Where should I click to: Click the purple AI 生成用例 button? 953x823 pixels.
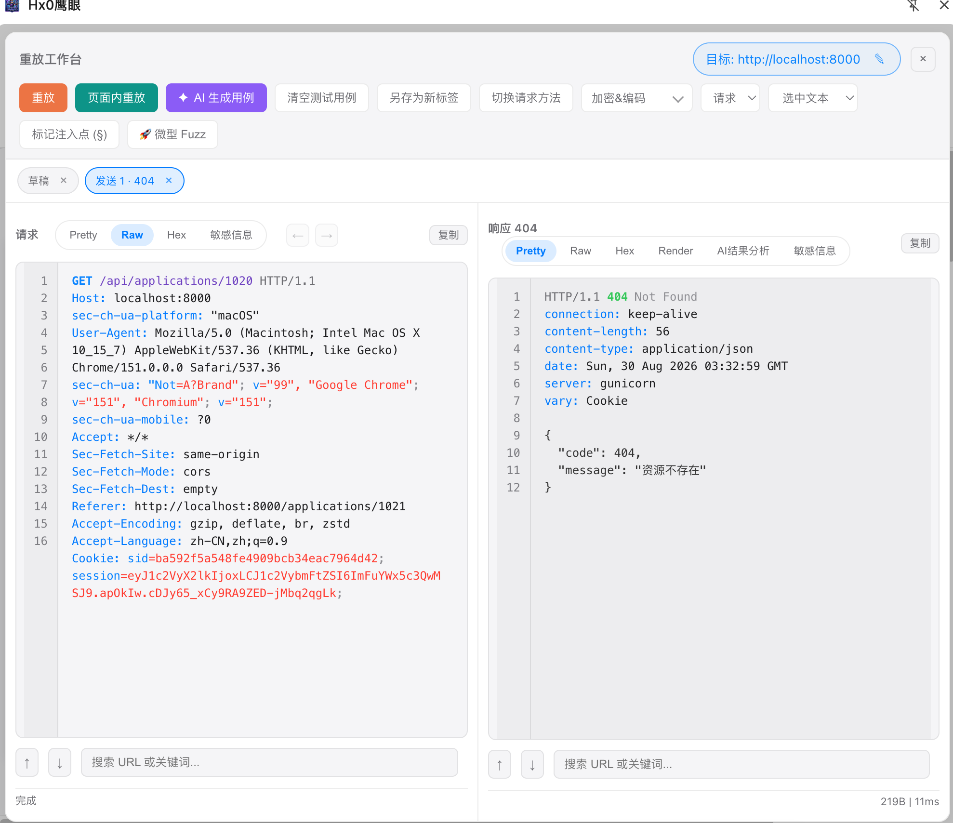click(216, 98)
